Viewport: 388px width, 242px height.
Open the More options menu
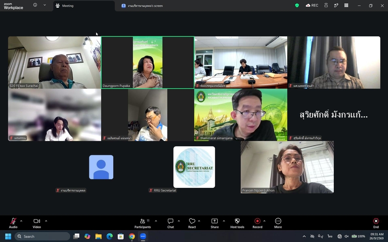coord(278,223)
